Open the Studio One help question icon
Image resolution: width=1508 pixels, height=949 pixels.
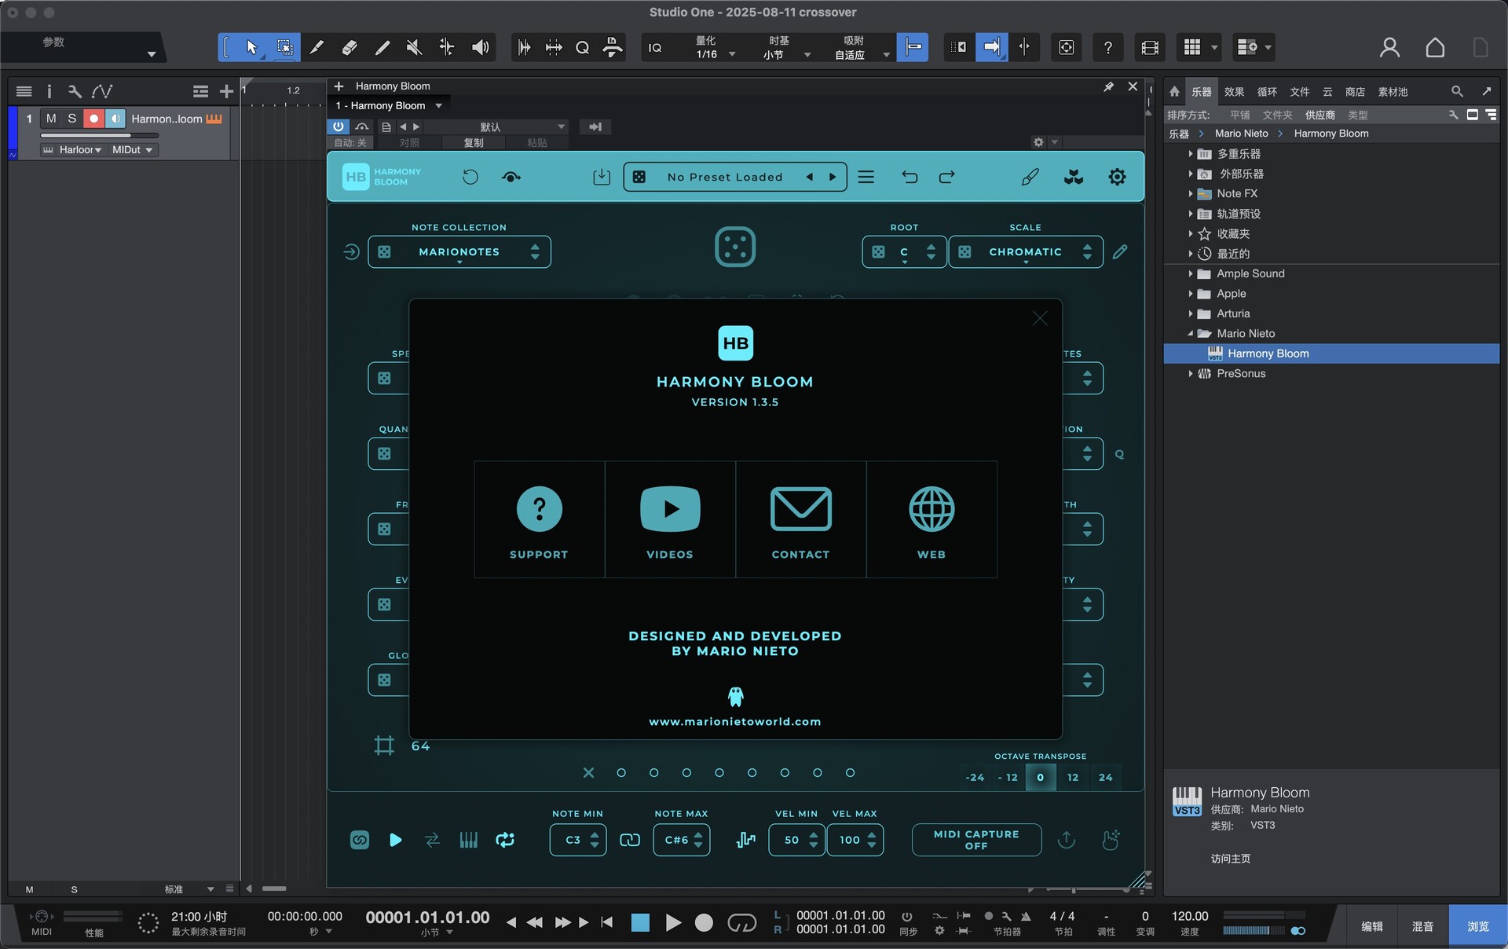tap(1107, 48)
